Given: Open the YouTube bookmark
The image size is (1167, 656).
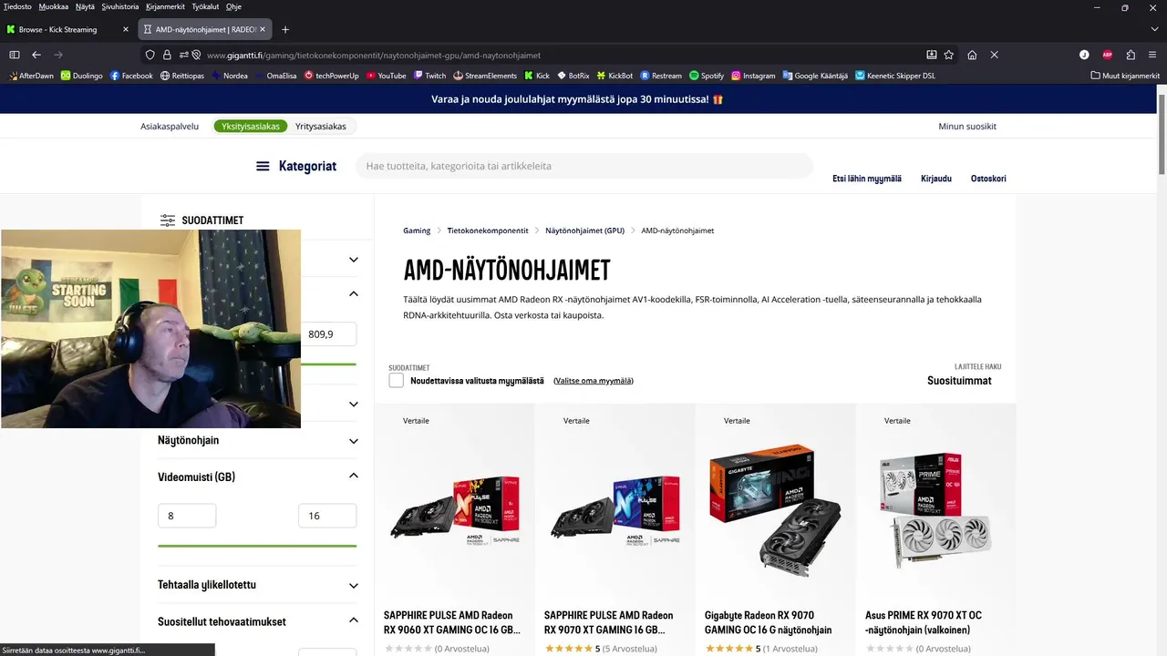Looking at the screenshot, I should 387,76.
